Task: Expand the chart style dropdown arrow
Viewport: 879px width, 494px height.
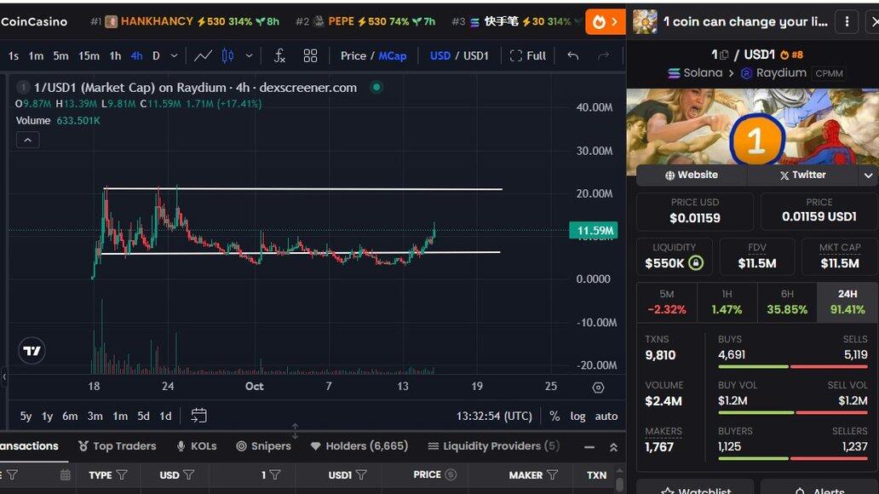Action: tap(249, 56)
